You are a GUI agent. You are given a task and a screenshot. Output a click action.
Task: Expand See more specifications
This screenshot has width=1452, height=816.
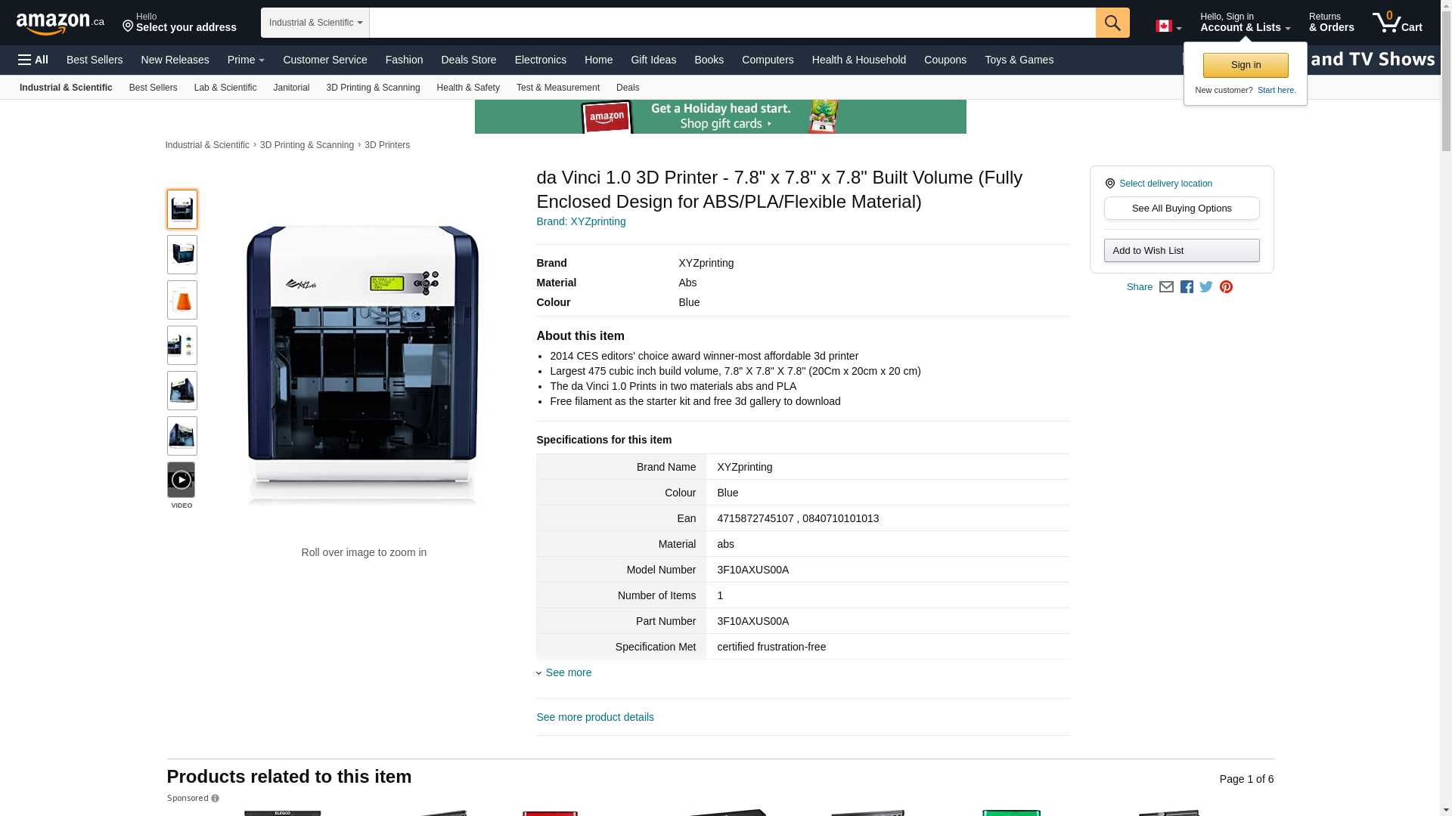[567, 672]
